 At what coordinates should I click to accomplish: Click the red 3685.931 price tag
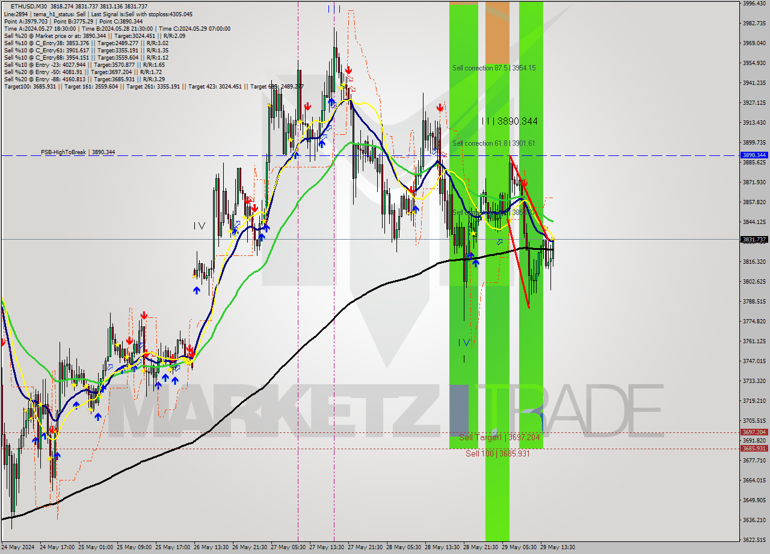coord(754,449)
